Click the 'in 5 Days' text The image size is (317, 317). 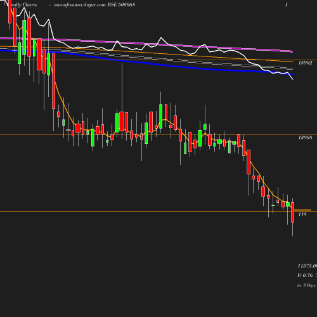[306, 285]
